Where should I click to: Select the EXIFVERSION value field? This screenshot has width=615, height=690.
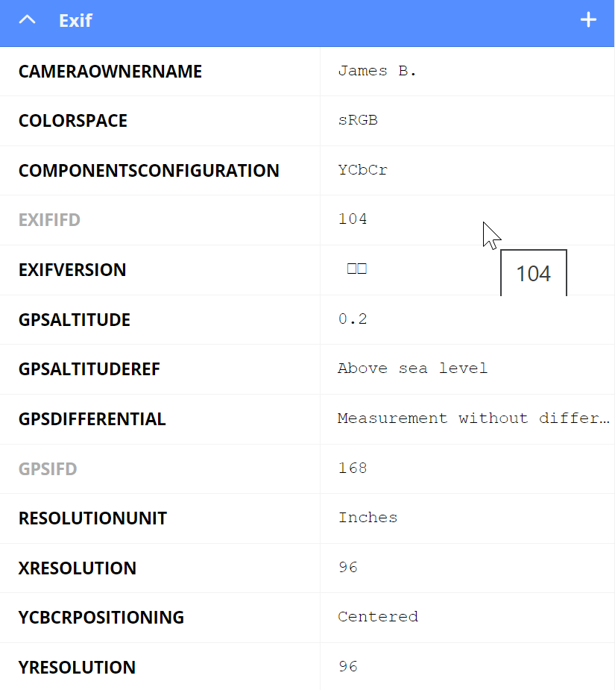click(x=356, y=269)
